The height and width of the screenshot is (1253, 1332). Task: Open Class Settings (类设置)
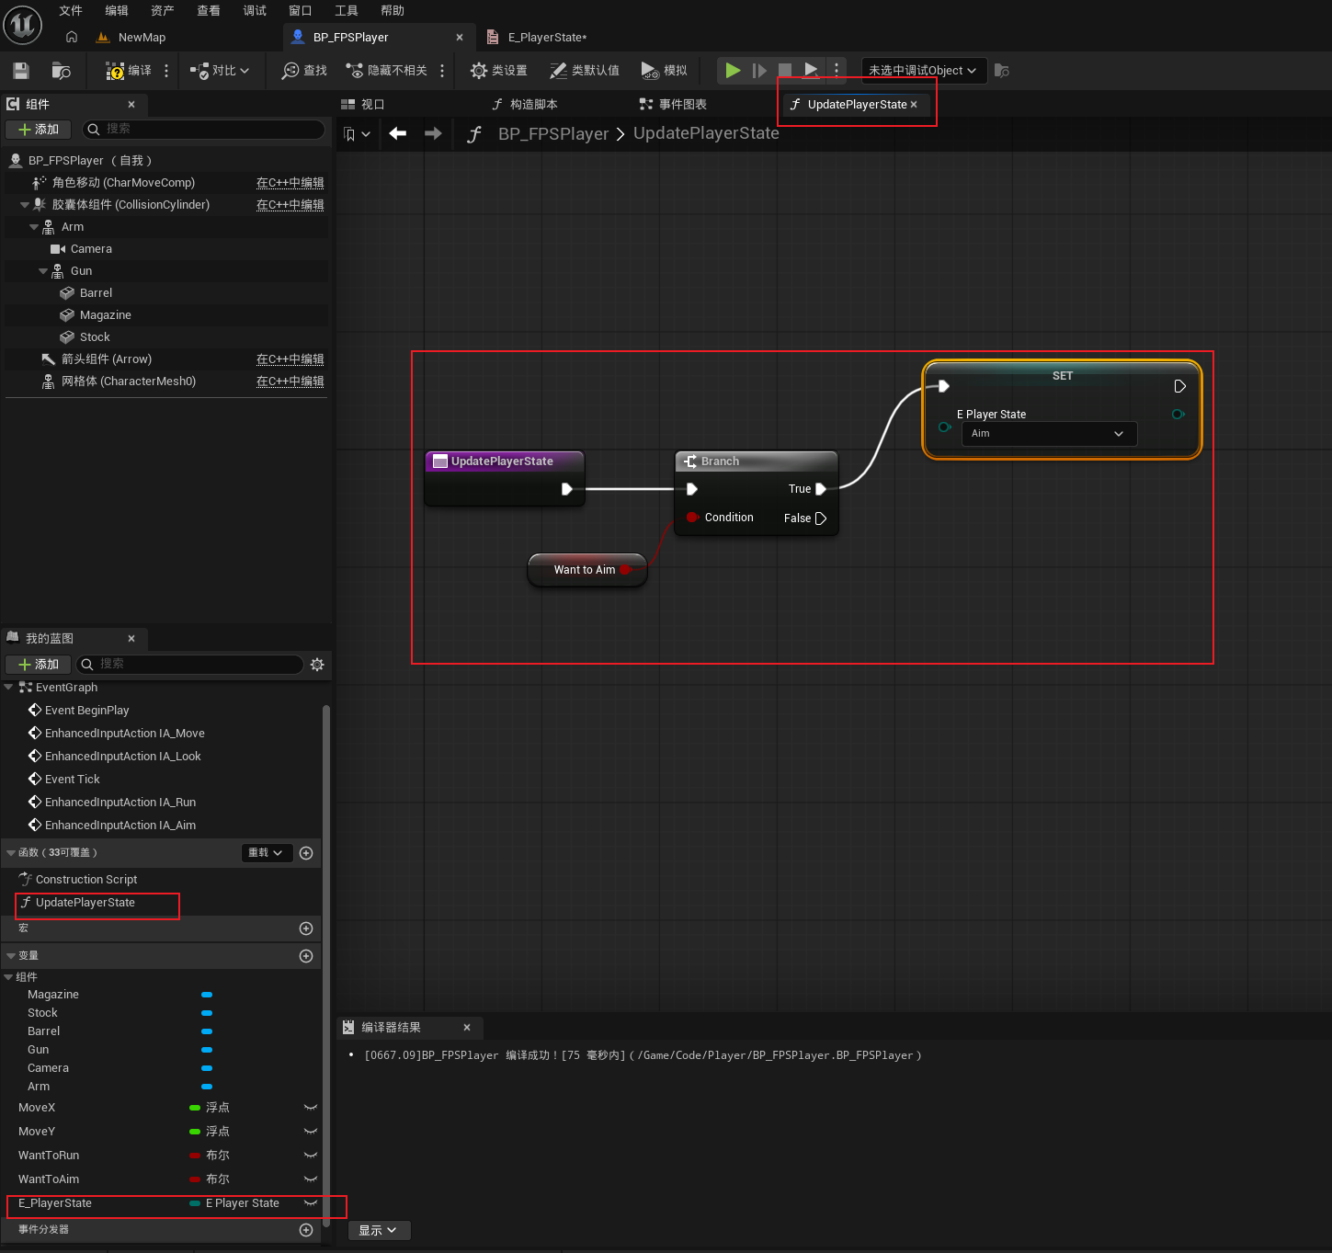(x=498, y=71)
